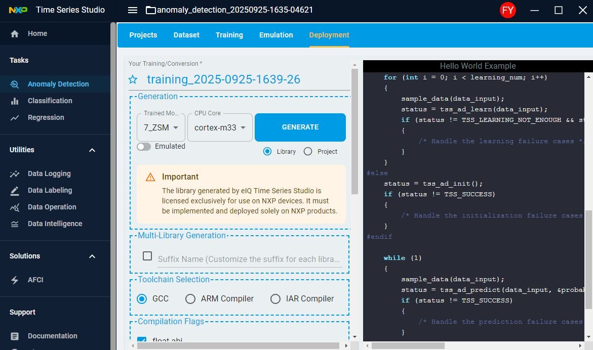Click the training_2025-0925-1639-26 title text
Viewport: 593px width, 350px height.
click(x=223, y=79)
